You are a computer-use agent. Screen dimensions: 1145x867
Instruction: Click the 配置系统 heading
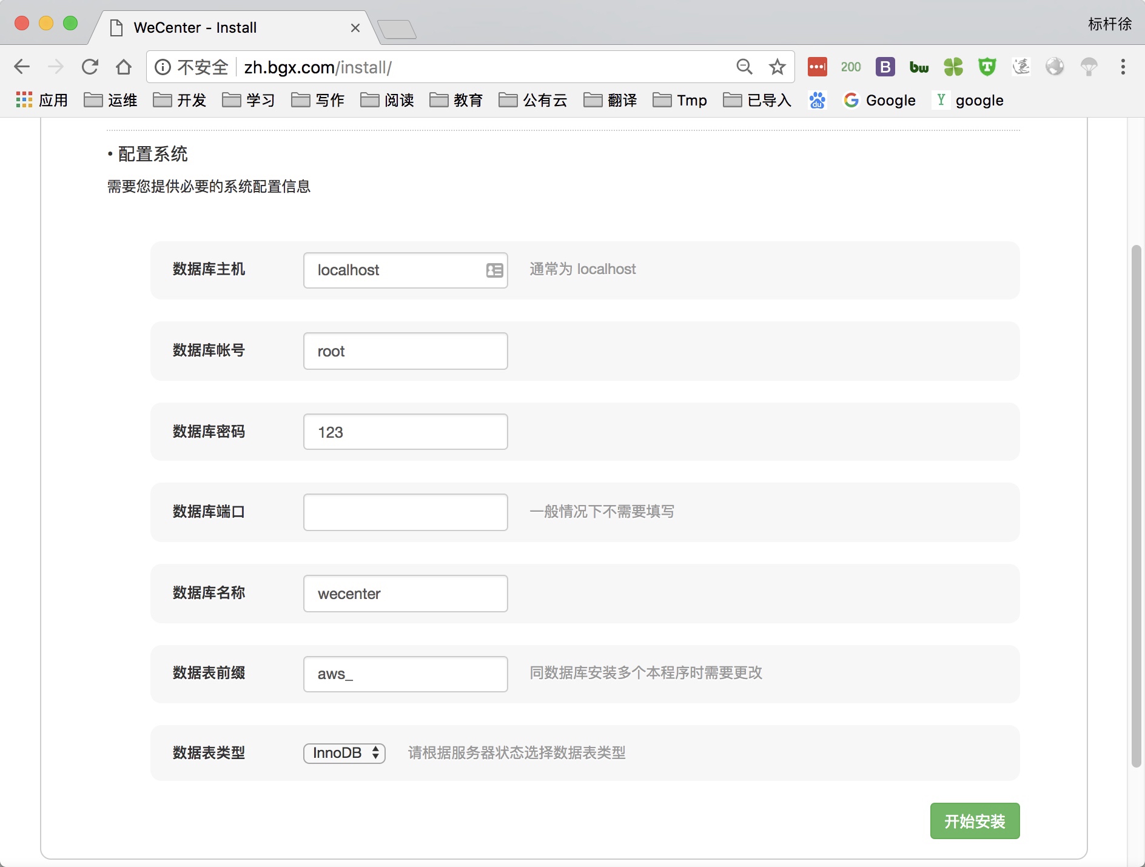[153, 154]
